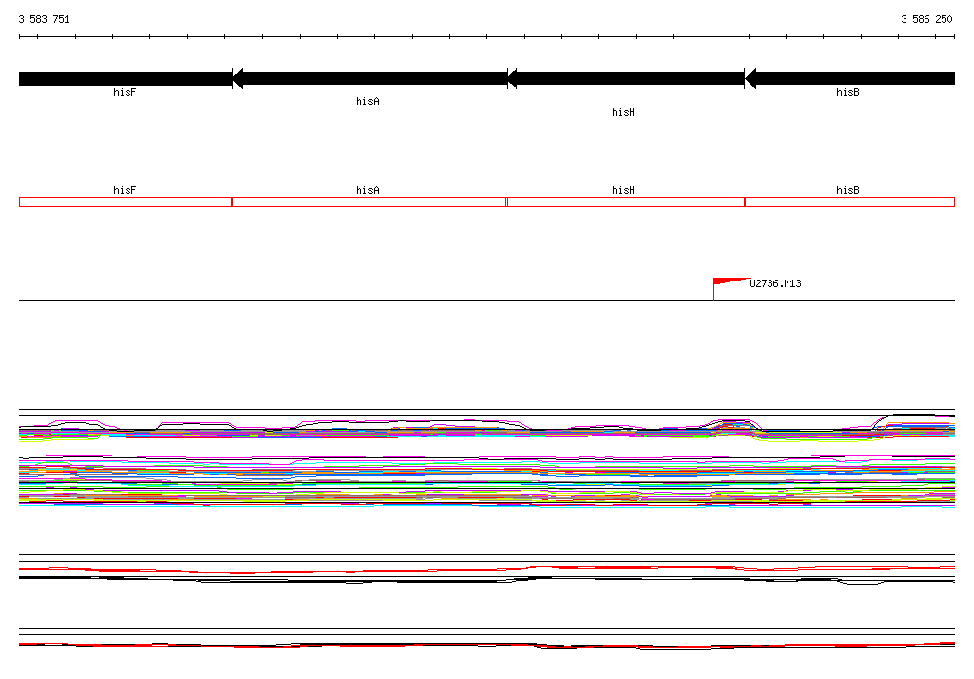Image resolution: width=974 pixels, height=679 pixels.
Task: Click the hisA label above red box
Action: tap(367, 190)
